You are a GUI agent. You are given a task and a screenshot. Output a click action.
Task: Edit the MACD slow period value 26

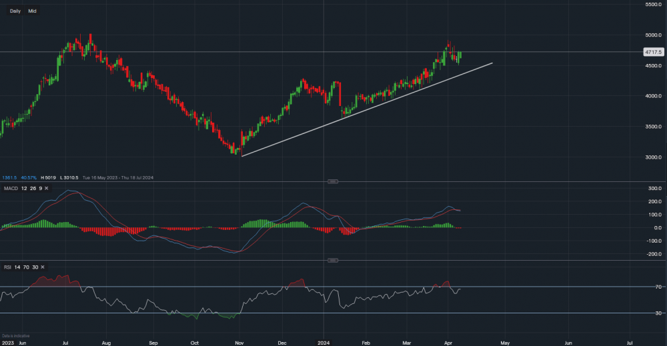(32, 189)
